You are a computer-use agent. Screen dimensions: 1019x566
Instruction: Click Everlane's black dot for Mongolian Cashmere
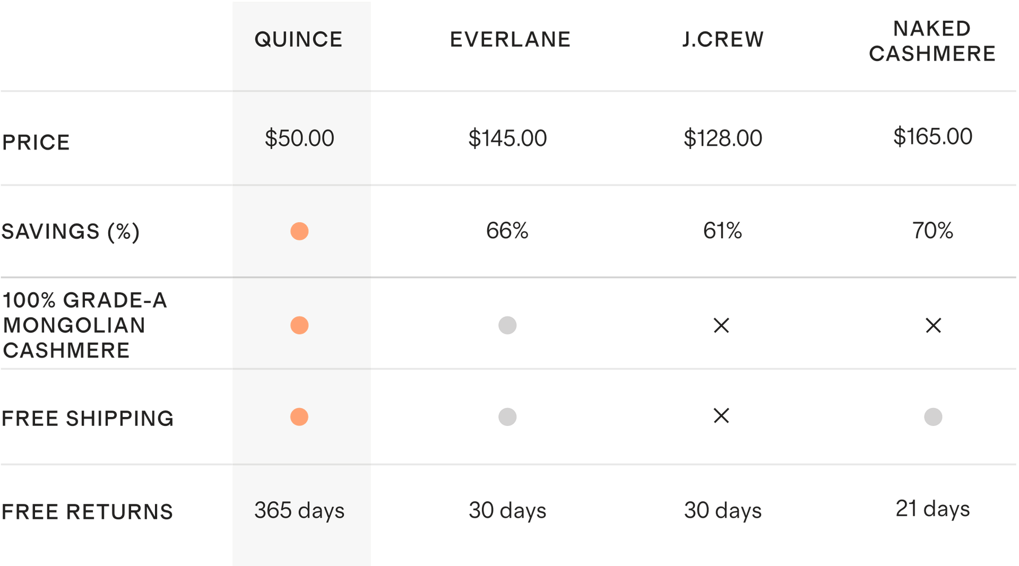(507, 325)
